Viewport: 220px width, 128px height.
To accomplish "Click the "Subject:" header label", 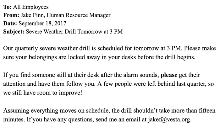I will (x=13, y=31).
